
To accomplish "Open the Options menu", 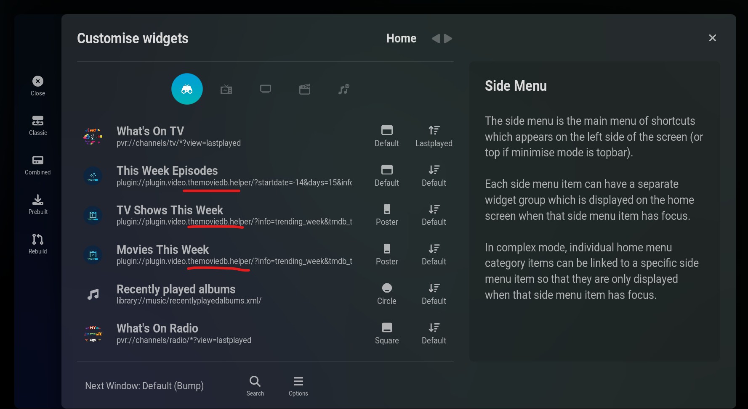I will [298, 386].
